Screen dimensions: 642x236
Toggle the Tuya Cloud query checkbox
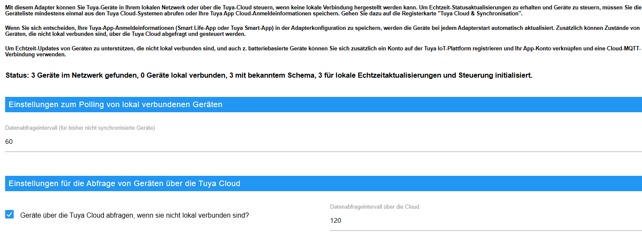click(x=9, y=214)
